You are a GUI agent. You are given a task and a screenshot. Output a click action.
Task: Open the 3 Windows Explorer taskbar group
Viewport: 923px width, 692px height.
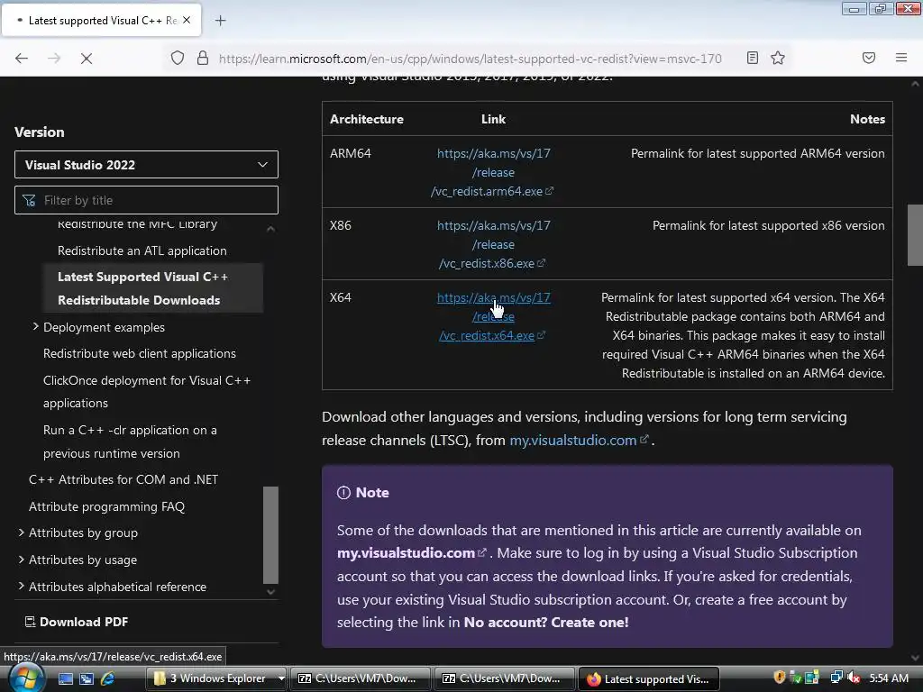click(216, 678)
